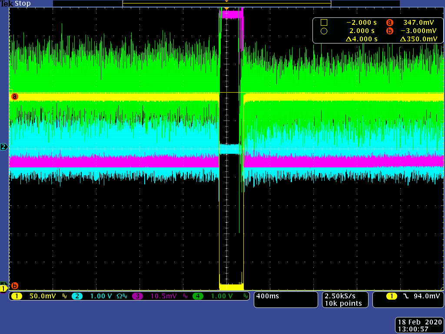Select the channel 3 magenta badge
The image size is (445, 334).
point(138,296)
